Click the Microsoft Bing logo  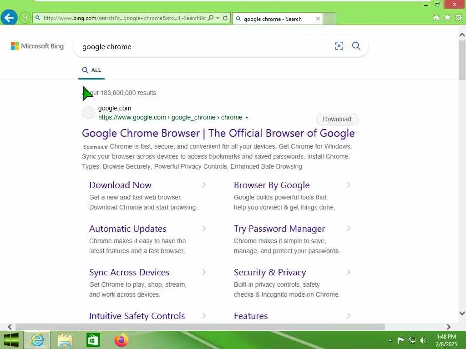pos(37,46)
